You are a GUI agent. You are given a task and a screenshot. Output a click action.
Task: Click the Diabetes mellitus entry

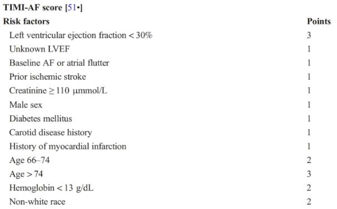pos(41,119)
